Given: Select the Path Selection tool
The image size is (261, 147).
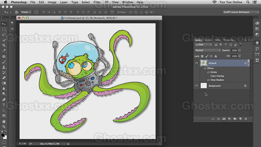Looking at the screenshot, I should coord(4,110).
